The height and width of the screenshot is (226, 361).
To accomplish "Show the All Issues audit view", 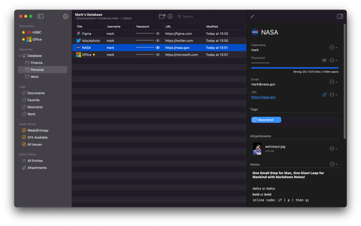I will tap(35, 144).
